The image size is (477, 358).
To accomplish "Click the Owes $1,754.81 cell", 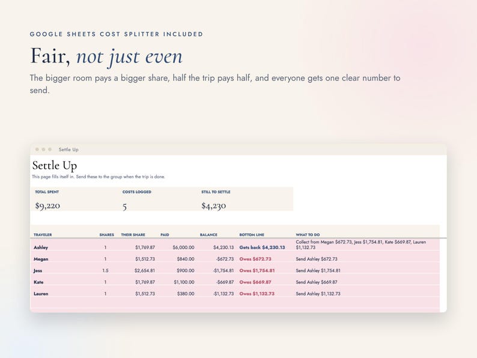I will pyautogui.click(x=257, y=271).
